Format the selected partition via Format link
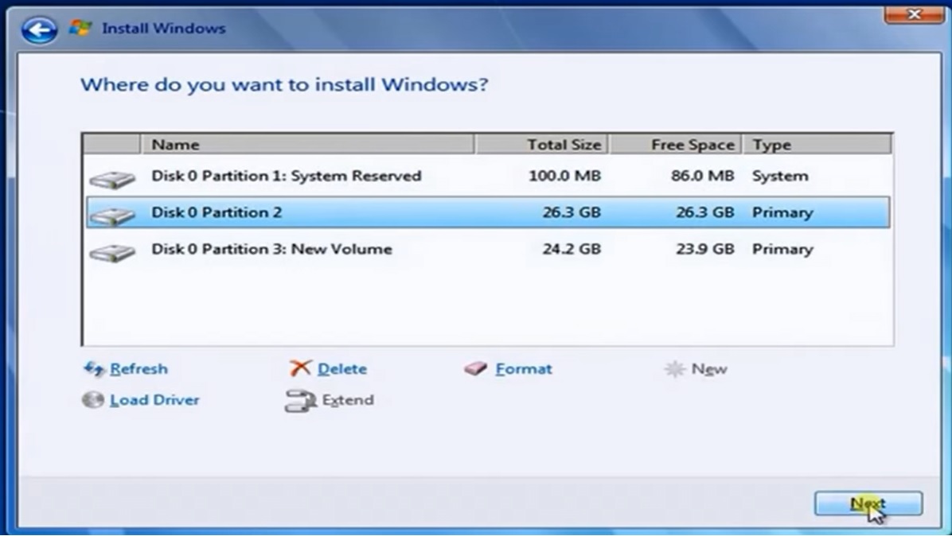 [523, 369]
